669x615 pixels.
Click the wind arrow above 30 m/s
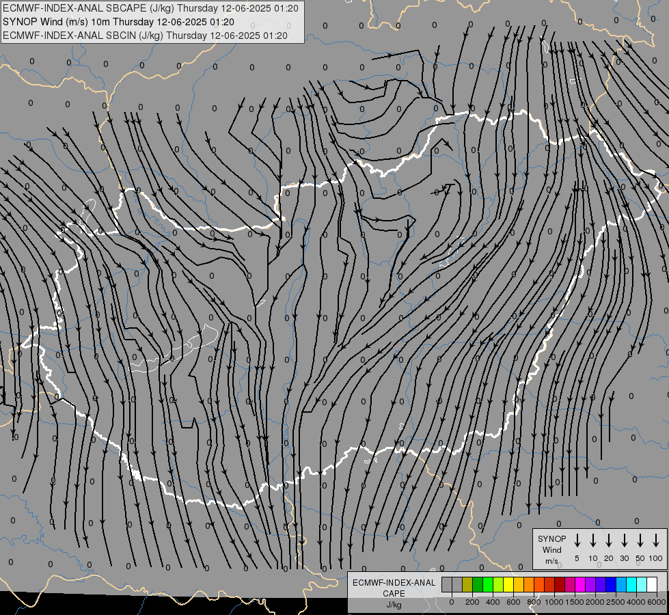624,541
